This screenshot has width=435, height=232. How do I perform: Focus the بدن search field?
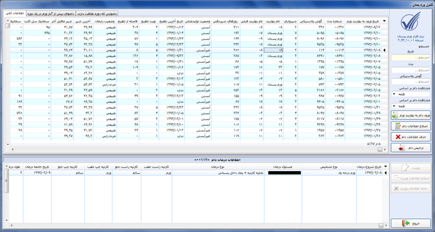[x=411, y=70]
